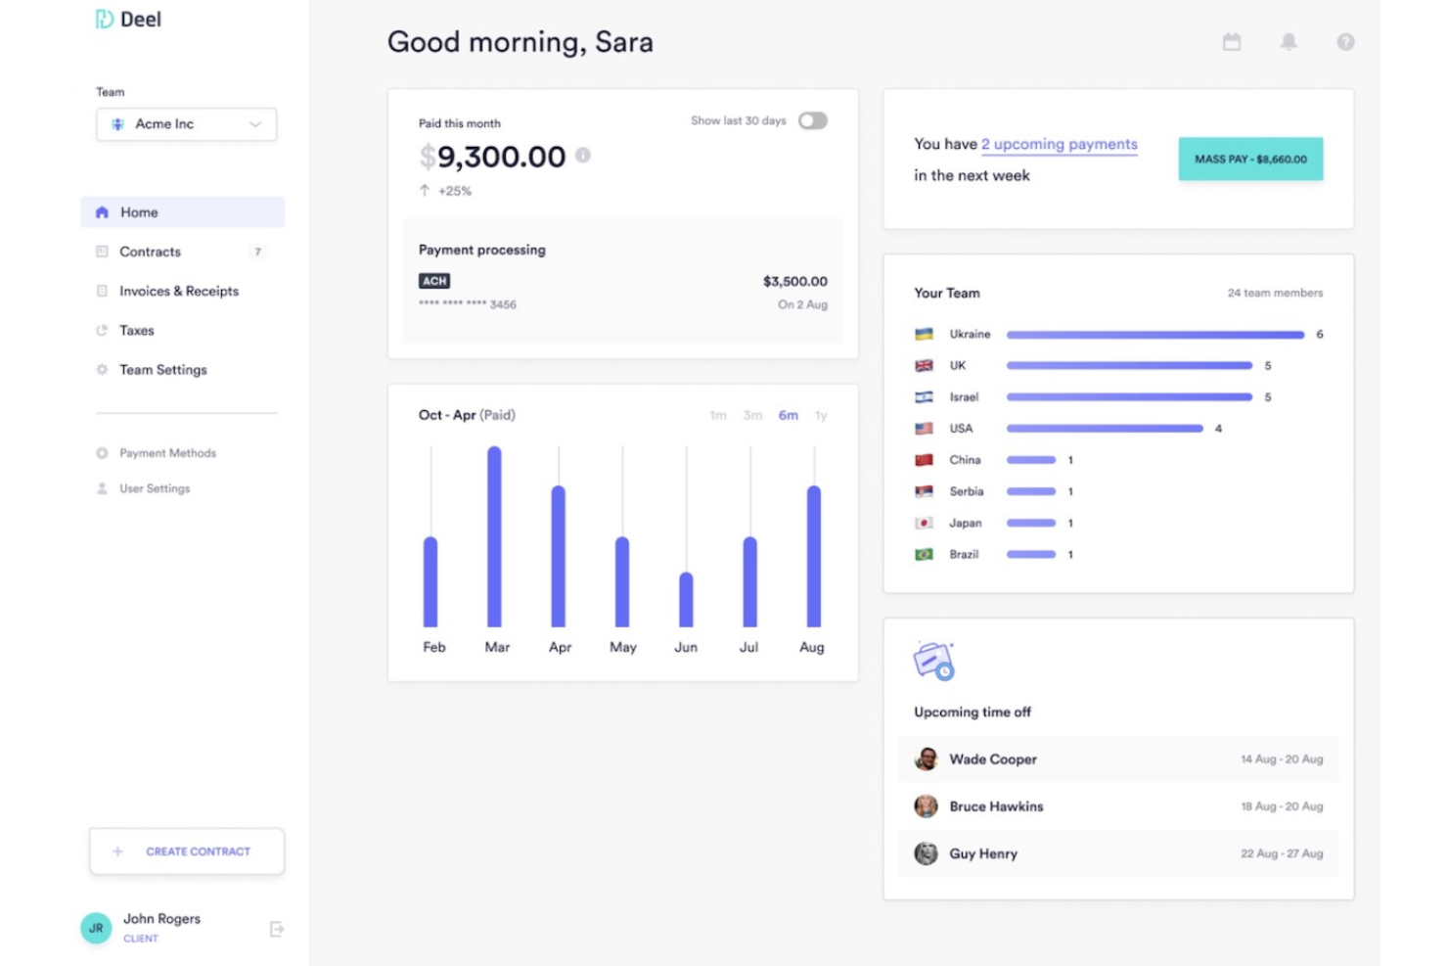Open the 2 upcoming payments link

point(1059,144)
